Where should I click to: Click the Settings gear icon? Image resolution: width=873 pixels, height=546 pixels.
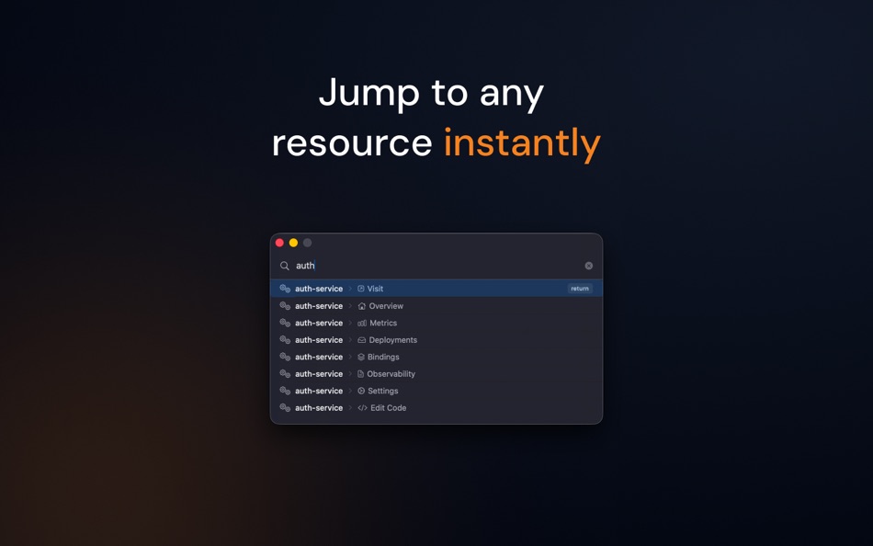coord(360,391)
